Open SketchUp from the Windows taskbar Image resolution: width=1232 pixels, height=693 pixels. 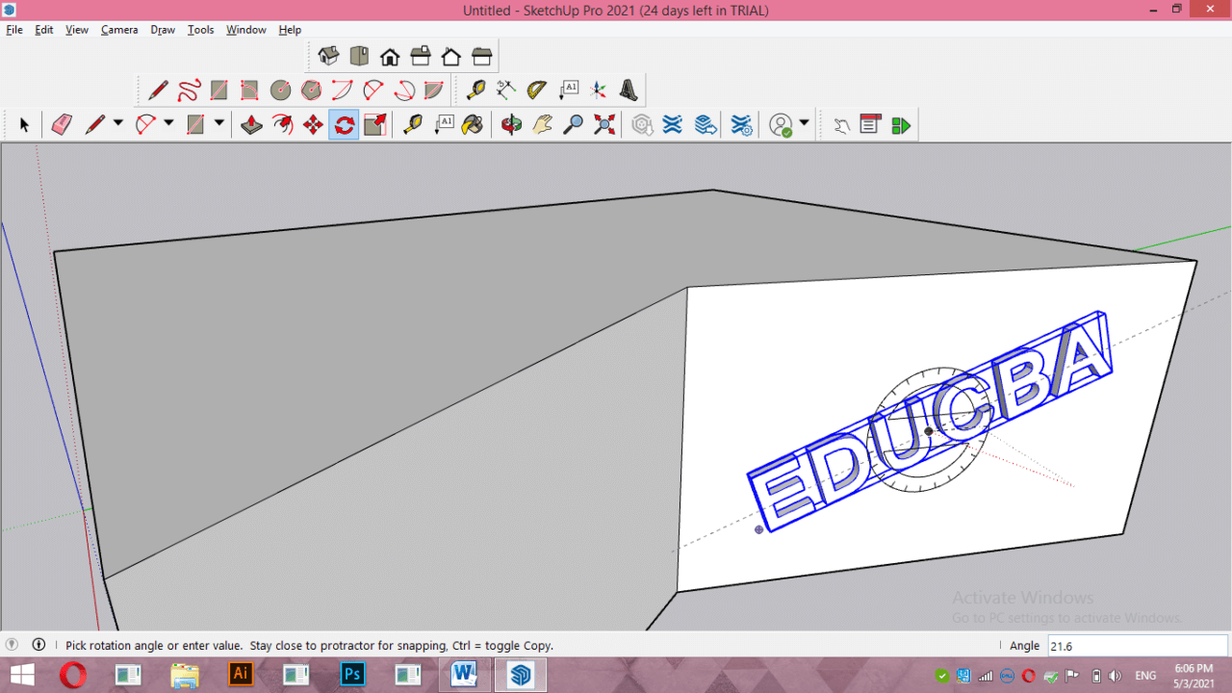pyautogui.click(x=520, y=675)
